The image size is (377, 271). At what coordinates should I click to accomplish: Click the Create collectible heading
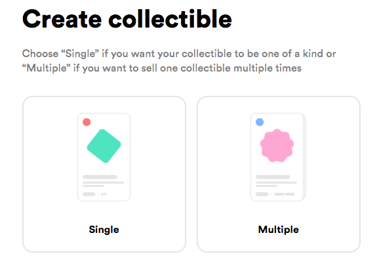(x=127, y=19)
